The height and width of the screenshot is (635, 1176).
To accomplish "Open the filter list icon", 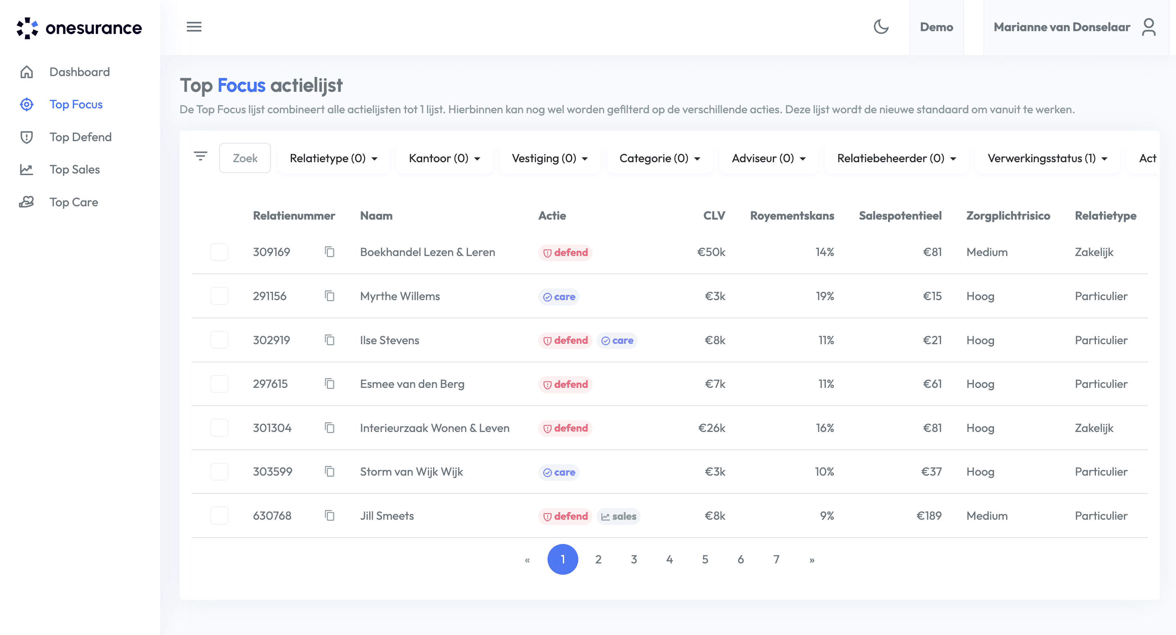I will click(x=201, y=157).
